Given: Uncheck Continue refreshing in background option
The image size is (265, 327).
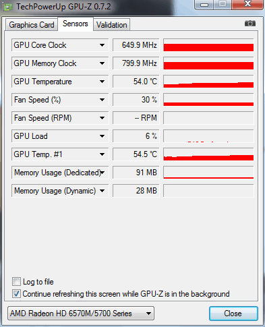Looking at the screenshot, I should click(16, 294).
